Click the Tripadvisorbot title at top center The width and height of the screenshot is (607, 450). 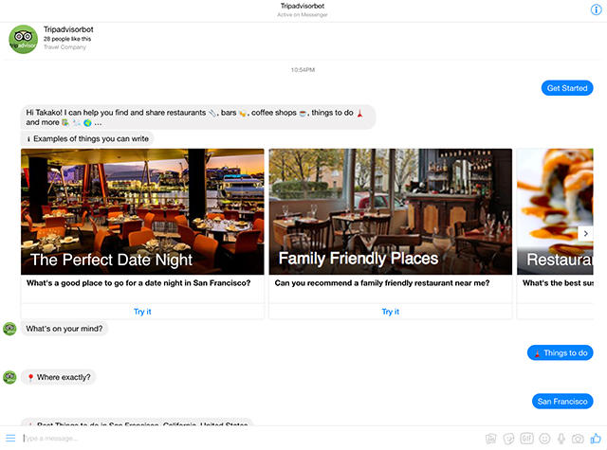303,6
